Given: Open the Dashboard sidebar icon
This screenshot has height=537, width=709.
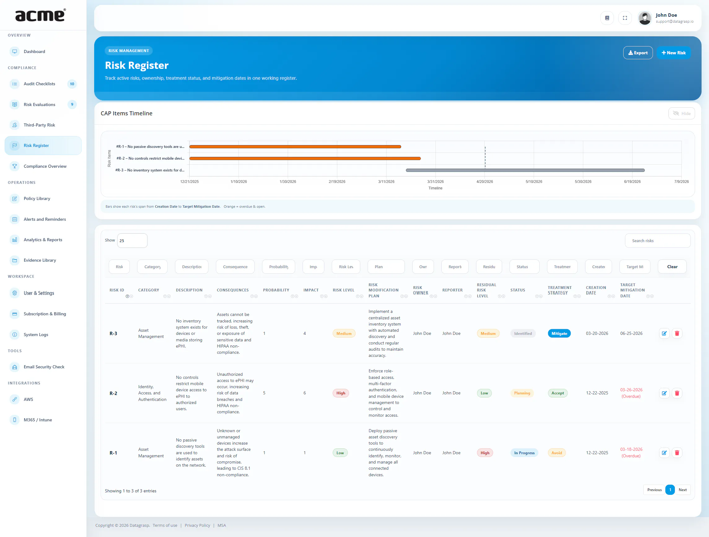Looking at the screenshot, I should pyautogui.click(x=15, y=51).
